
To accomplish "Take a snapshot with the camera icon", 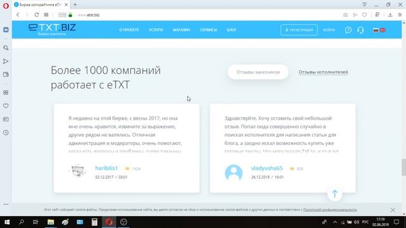I will click(345, 15).
